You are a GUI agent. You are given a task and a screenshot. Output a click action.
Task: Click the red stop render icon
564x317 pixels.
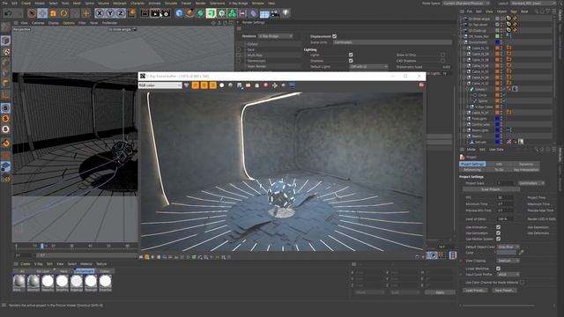click(x=266, y=85)
